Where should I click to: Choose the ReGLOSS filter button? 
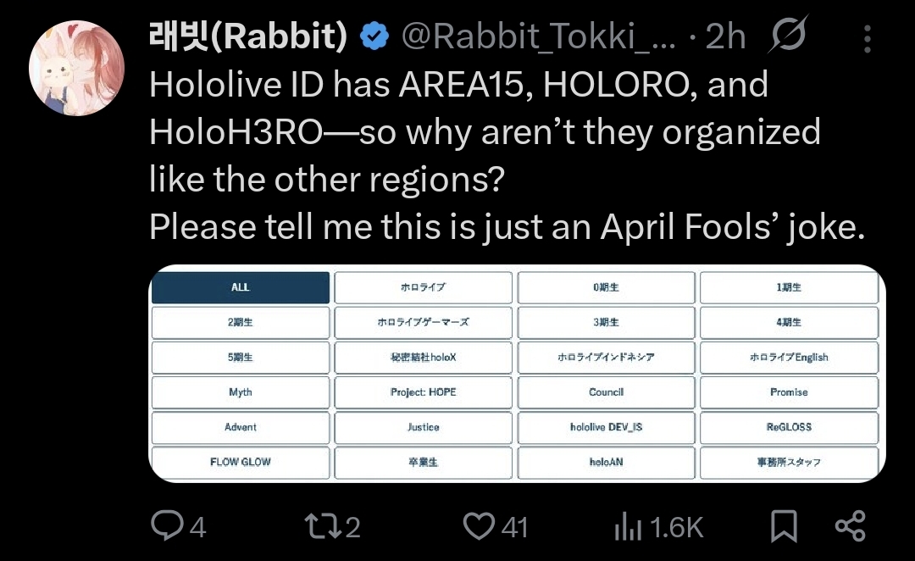789,427
